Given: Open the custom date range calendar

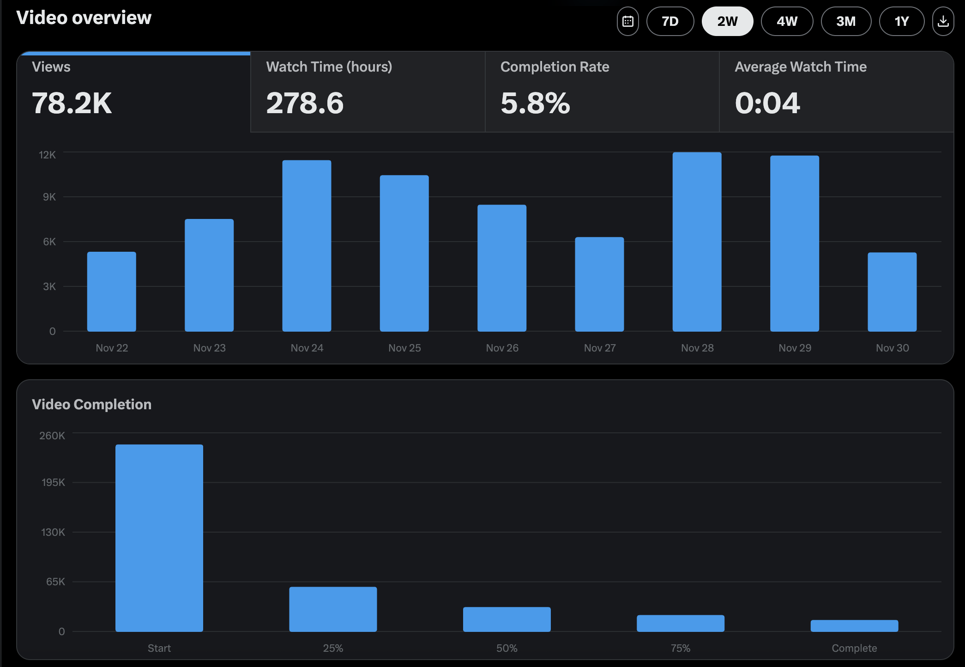Looking at the screenshot, I should [x=627, y=21].
